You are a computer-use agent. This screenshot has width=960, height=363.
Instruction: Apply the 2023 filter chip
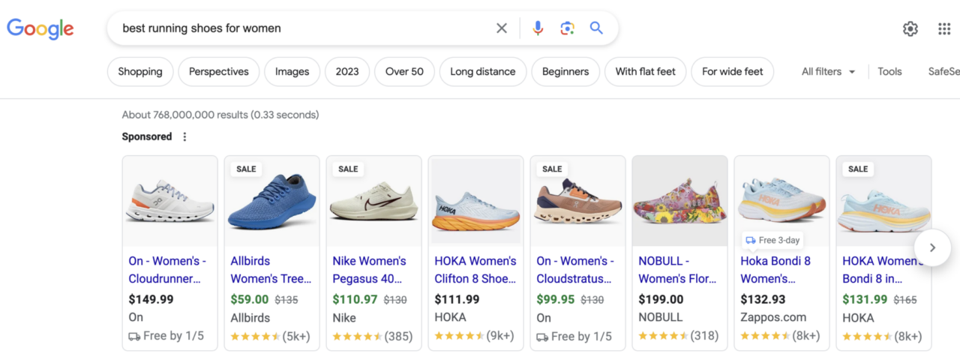coord(347,72)
